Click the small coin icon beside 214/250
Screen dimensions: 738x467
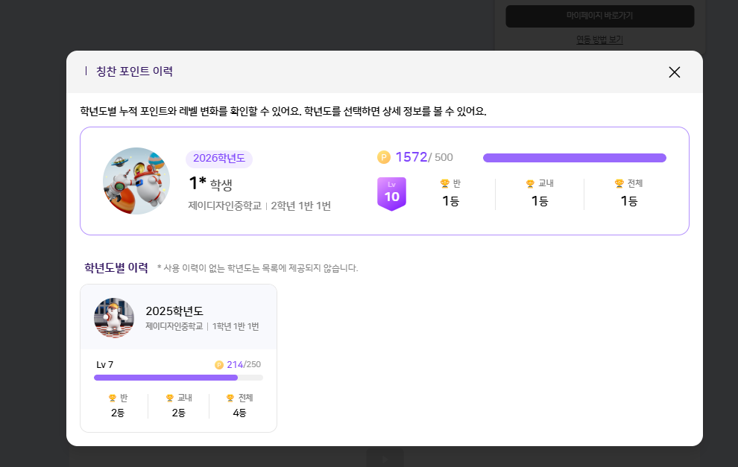(x=219, y=365)
